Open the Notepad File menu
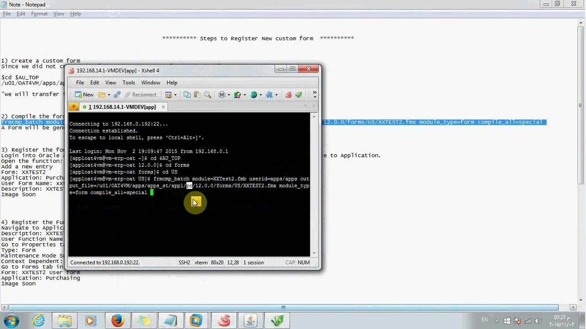 click(x=7, y=14)
